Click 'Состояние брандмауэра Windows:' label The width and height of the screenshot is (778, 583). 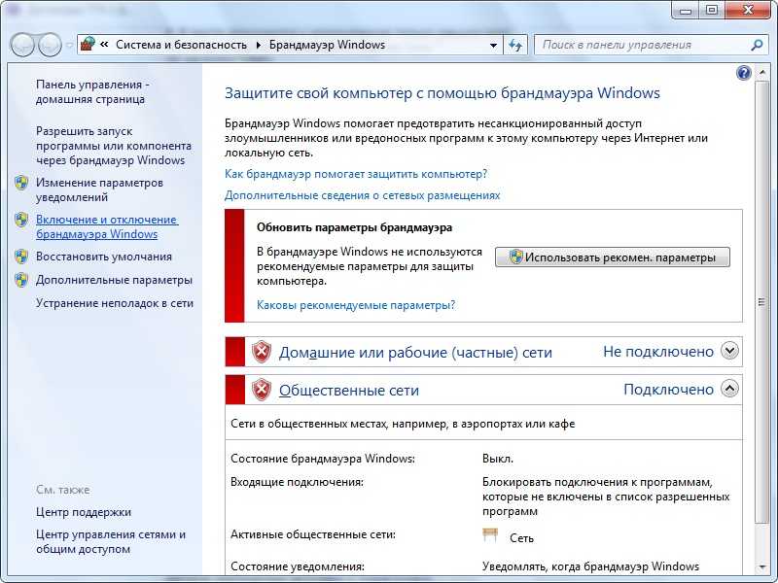click(323, 459)
